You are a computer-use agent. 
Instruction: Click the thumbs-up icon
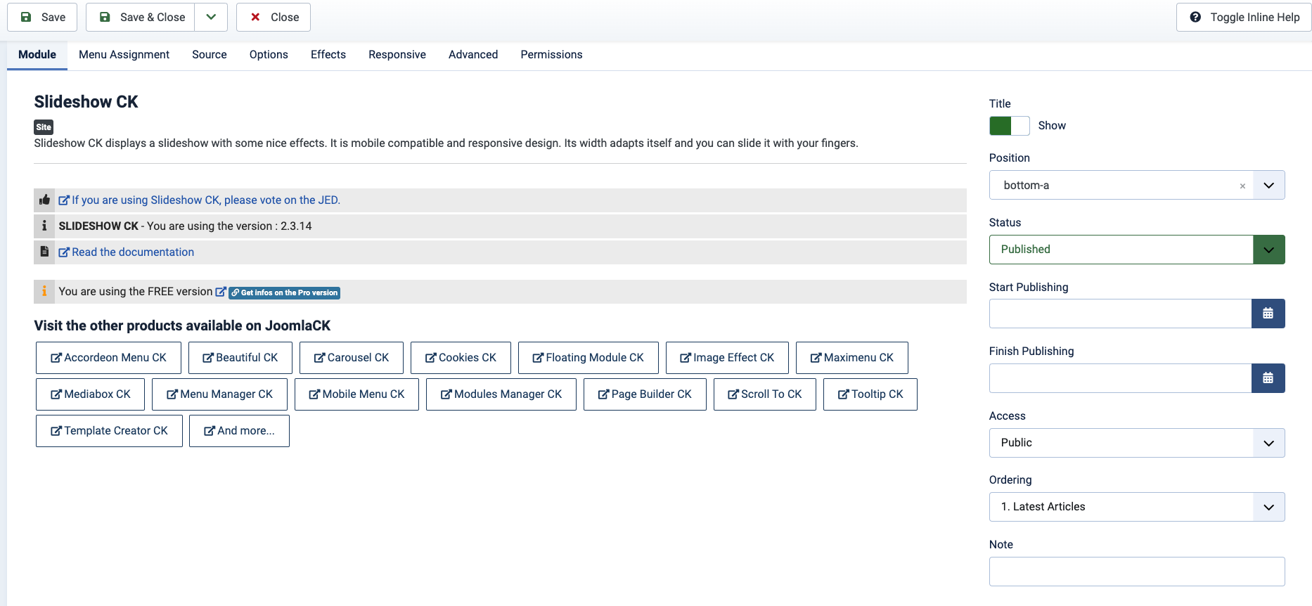pyautogui.click(x=44, y=200)
